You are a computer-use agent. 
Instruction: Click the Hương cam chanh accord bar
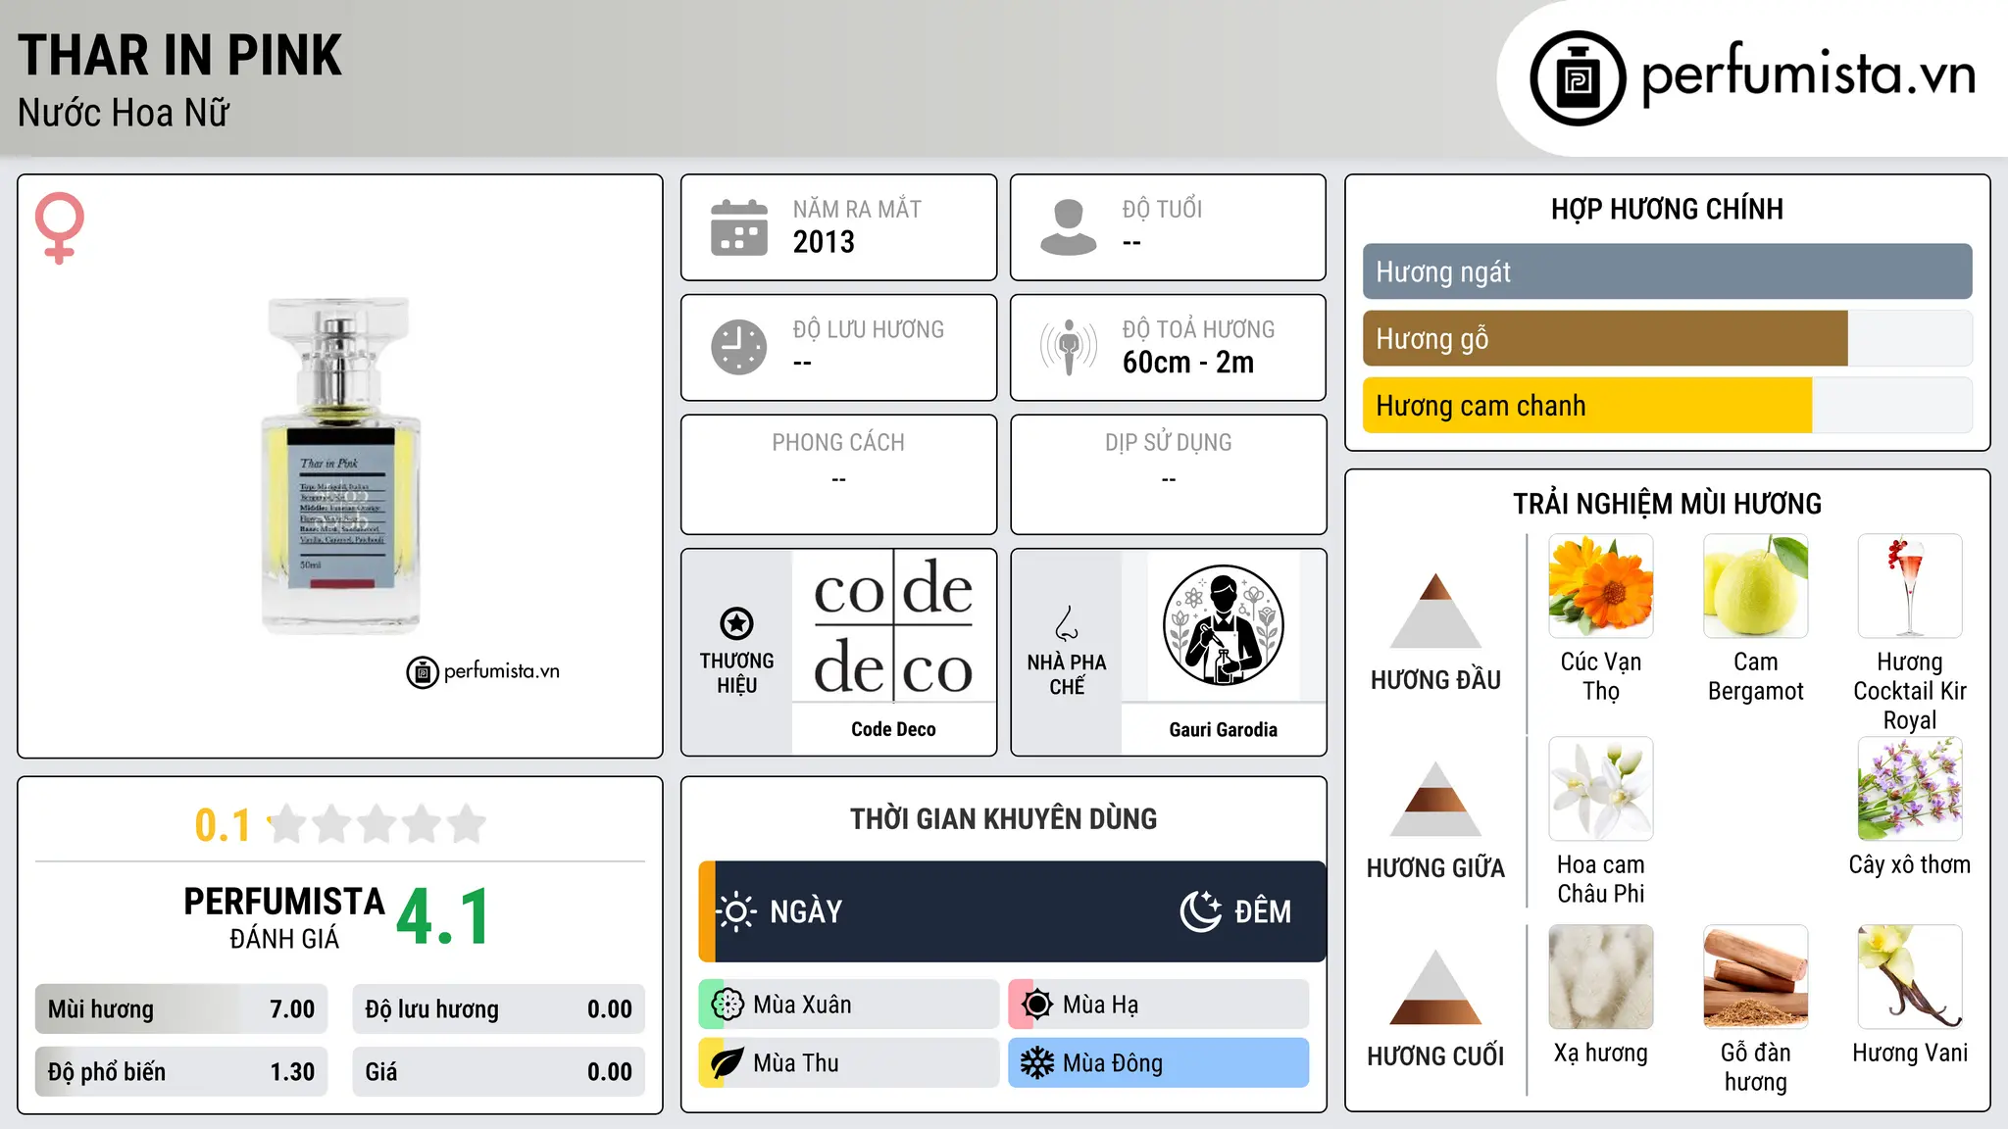1667,405
